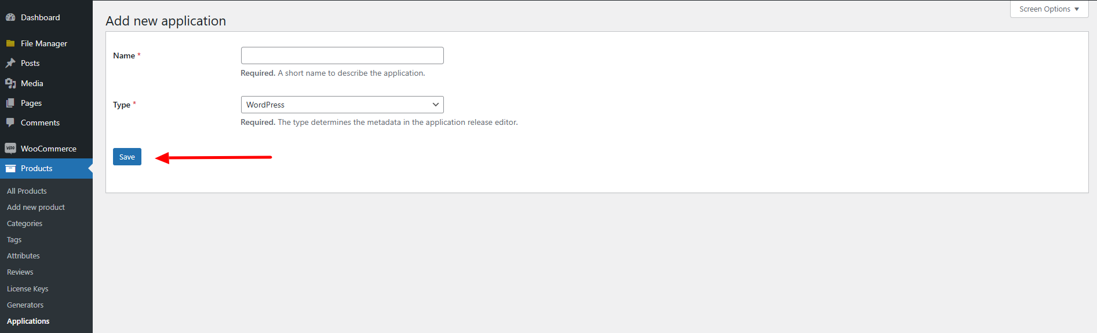Click the Posts pushpin icon

(x=10, y=63)
